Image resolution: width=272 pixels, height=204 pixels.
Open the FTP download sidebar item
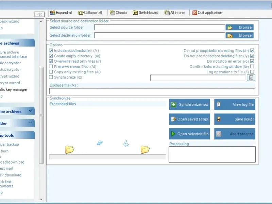click(x=11, y=175)
